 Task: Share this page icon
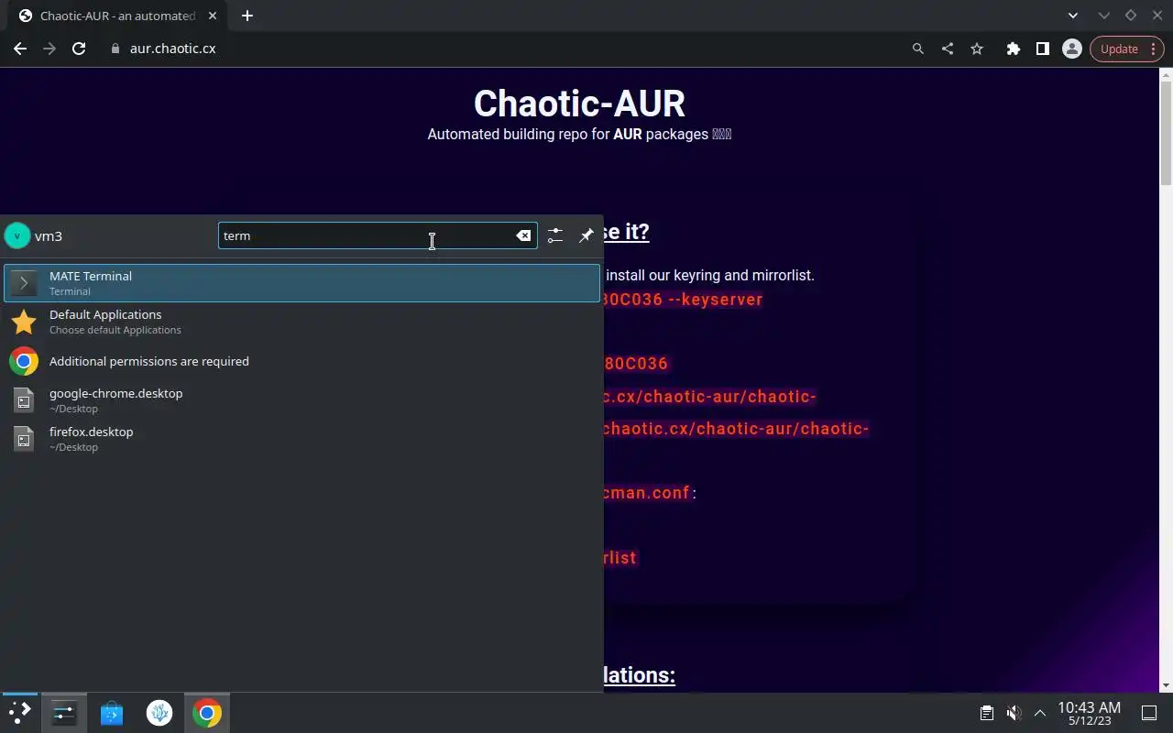tap(948, 49)
